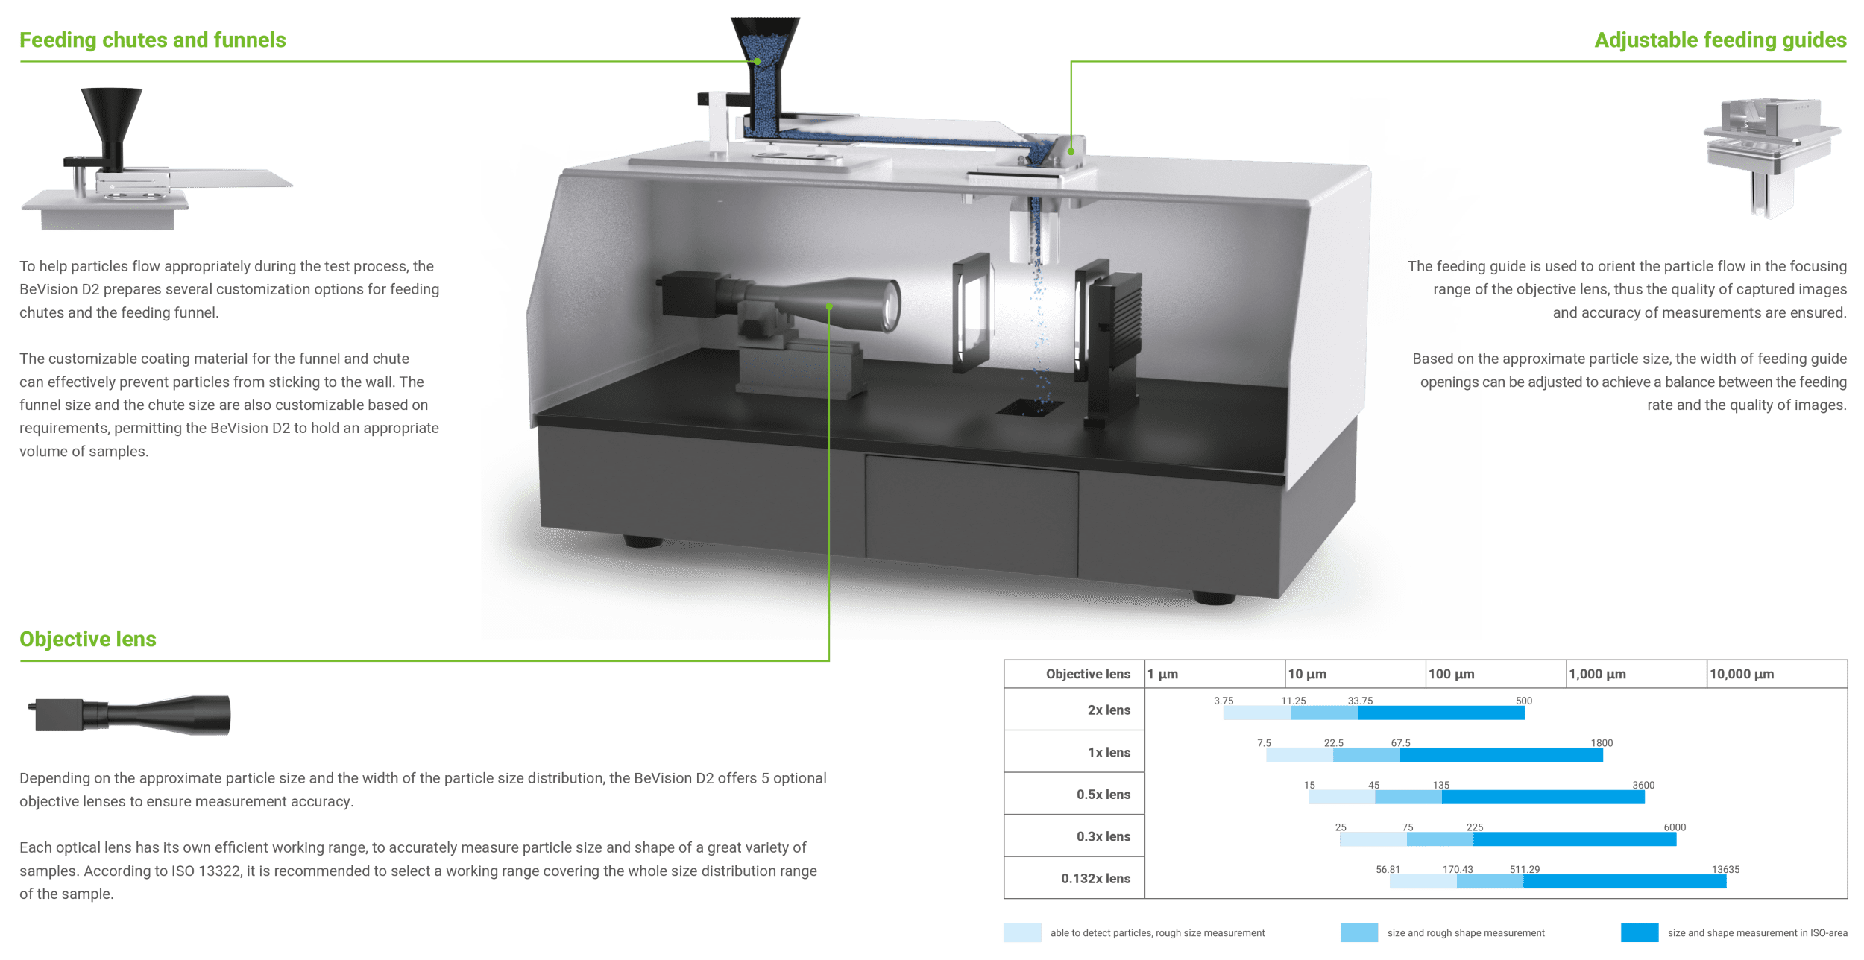This screenshot has width=1864, height=960.
Task: Click the paragraph starting 'Each optical lens has its own'
Action: (418, 871)
